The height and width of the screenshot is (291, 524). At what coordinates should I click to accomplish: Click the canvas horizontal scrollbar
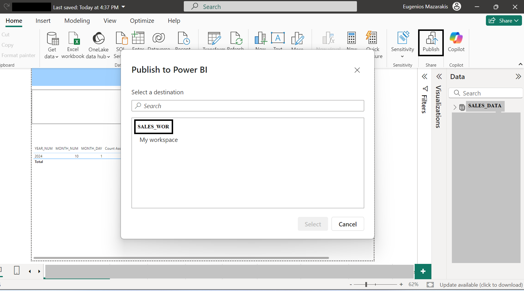(181, 258)
